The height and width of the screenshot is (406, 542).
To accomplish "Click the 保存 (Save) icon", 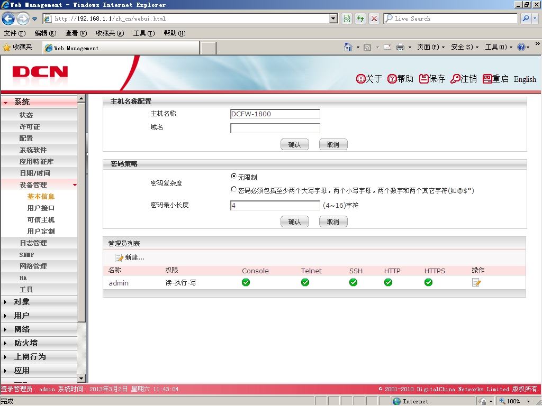I will pos(424,79).
